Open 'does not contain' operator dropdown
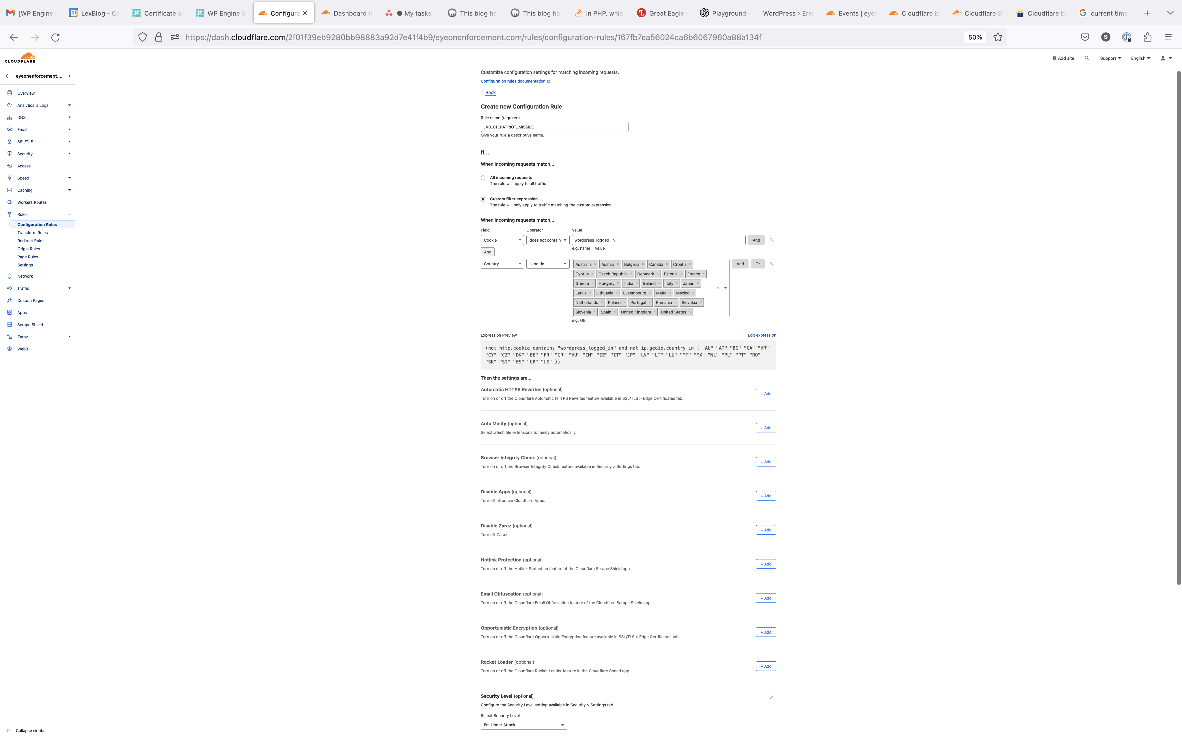Viewport: 1182px width, 739px height. 547,240
